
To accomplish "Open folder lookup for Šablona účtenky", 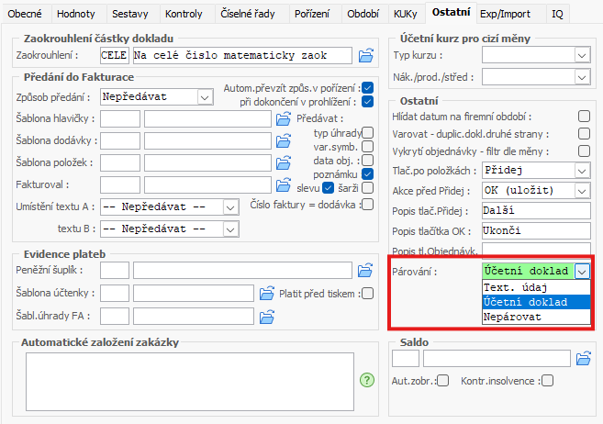I will click(x=267, y=294).
